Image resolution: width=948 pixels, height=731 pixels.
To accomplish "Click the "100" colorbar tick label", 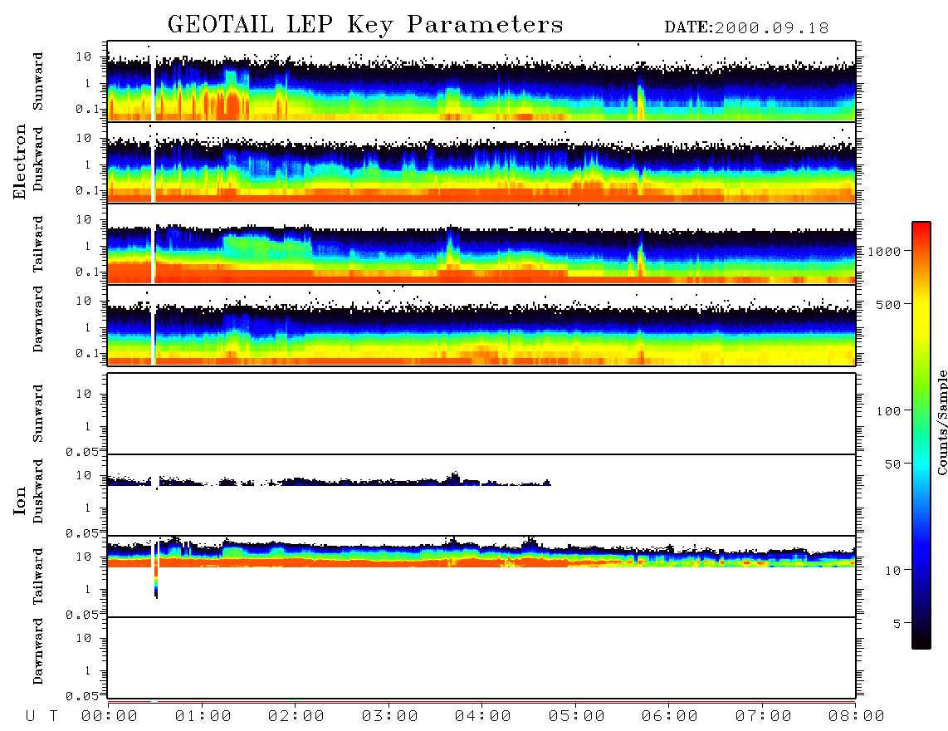I will point(888,411).
